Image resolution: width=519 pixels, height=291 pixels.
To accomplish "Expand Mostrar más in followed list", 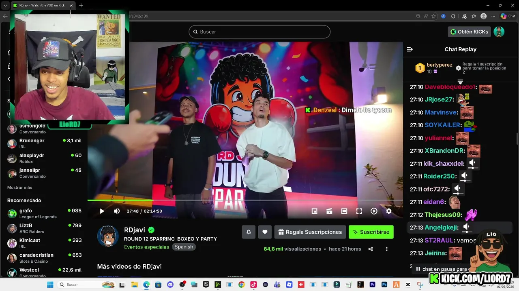I will click(x=19, y=188).
